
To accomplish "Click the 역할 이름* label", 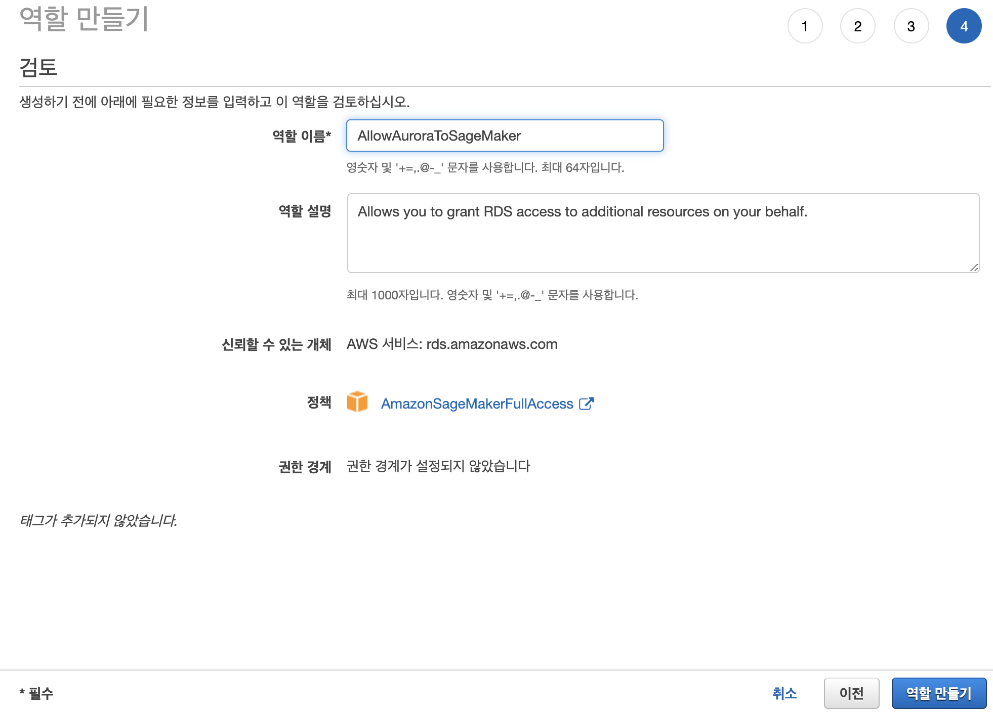I will coord(302,136).
